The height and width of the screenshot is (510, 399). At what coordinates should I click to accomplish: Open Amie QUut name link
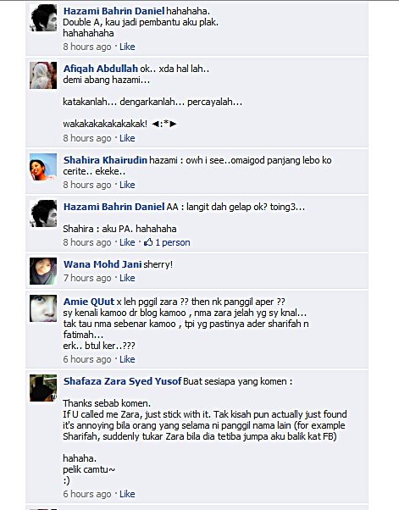[x=89, y=302]
